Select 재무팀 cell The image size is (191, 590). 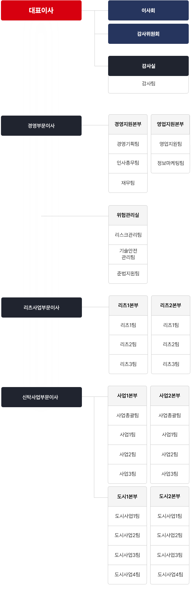click(128, 183)
